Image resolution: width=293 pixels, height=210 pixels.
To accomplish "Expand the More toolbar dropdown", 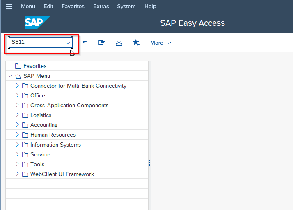I will pyautogui.click(x=161, y=43).
